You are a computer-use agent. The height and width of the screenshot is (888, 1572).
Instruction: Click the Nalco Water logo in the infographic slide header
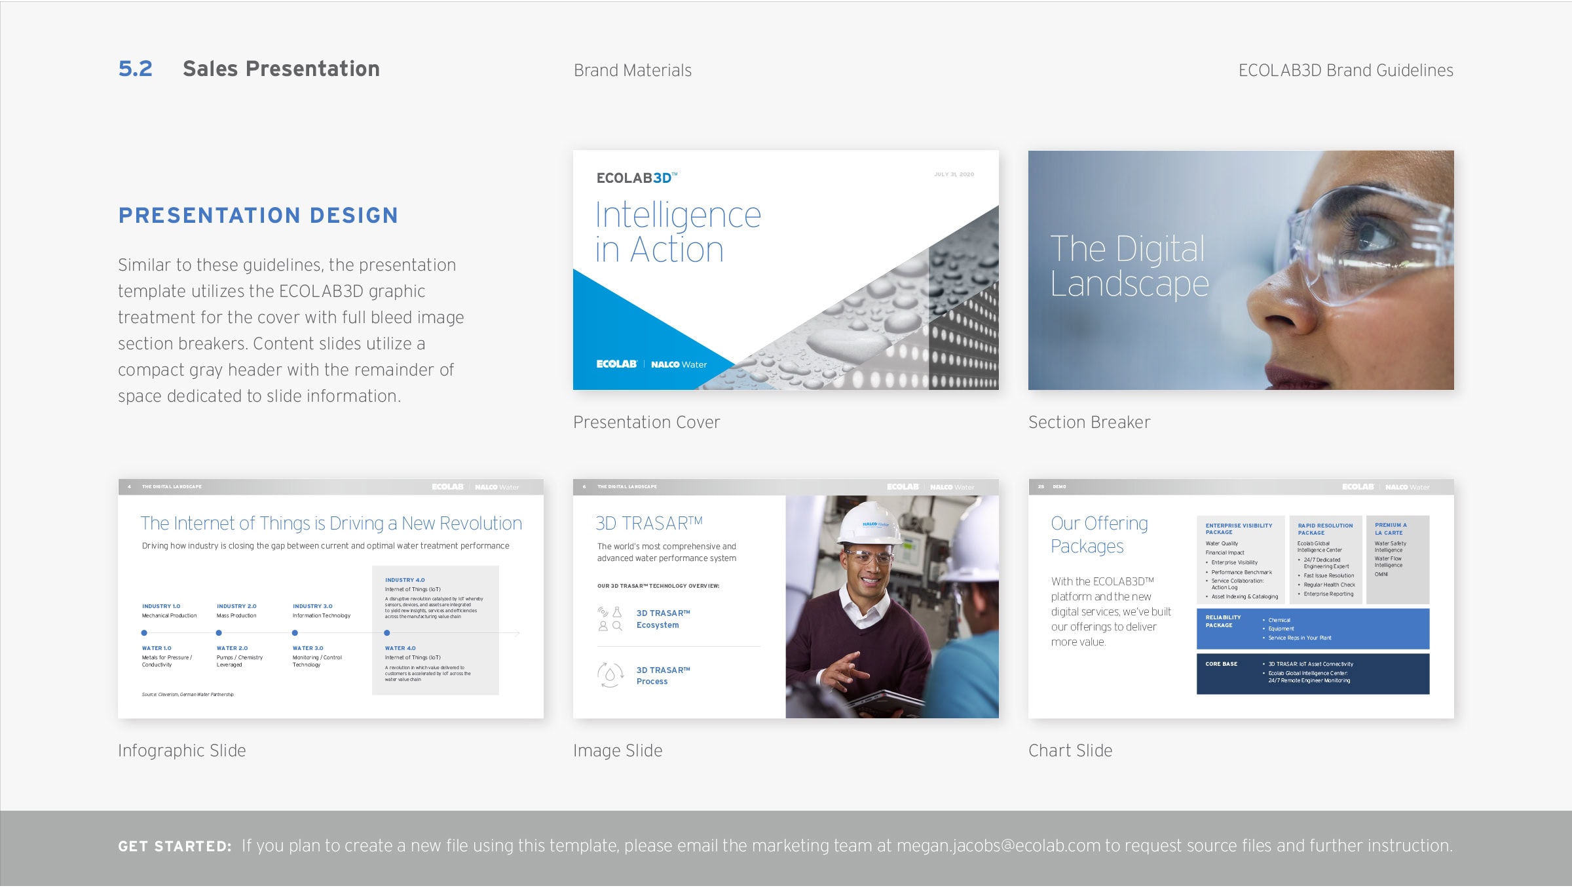pyautogui.click(x=496, y=487)
